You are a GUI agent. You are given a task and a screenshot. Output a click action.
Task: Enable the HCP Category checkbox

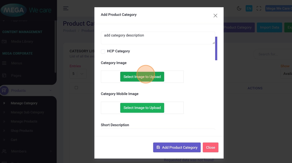tap(103, 52)
